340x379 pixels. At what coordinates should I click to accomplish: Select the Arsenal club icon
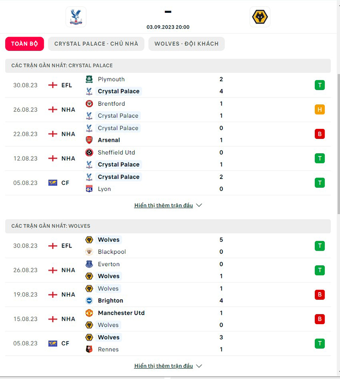pos(89,140)
